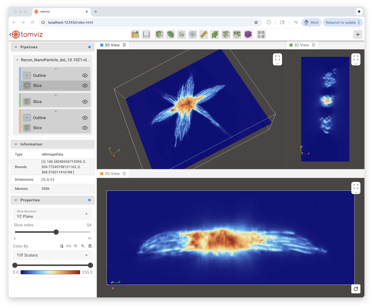Image resolution: width=373 pixels, height=308 pixels.
Task: Click the reset to data range icon
Action: coord(90,246)
